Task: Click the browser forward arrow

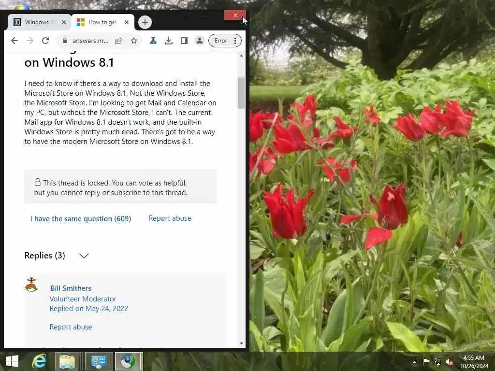Action: [30, 41]
